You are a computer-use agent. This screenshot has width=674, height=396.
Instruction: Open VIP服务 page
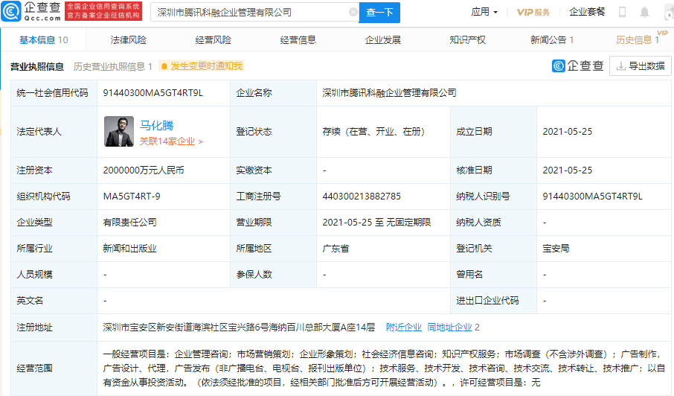pyautogui.click(x=533, y=12)
